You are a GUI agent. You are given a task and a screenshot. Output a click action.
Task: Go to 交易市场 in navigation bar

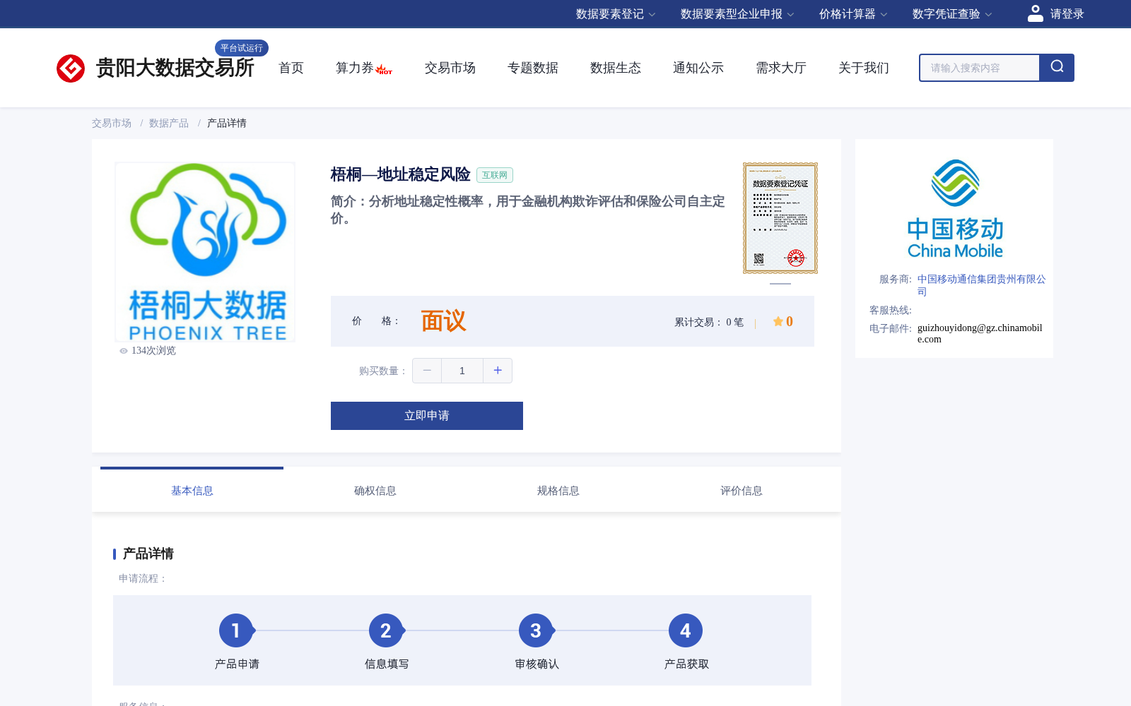point(450,68)
